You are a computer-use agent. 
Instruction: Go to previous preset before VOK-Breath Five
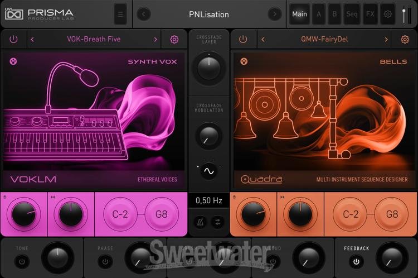coord(32,40)
